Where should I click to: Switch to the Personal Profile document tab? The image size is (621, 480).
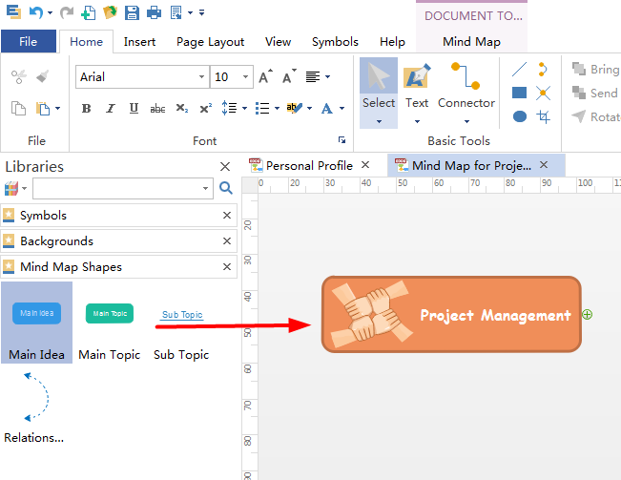pos(308,165)
